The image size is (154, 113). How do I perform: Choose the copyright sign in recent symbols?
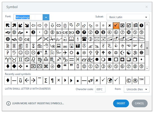point(129,81)
